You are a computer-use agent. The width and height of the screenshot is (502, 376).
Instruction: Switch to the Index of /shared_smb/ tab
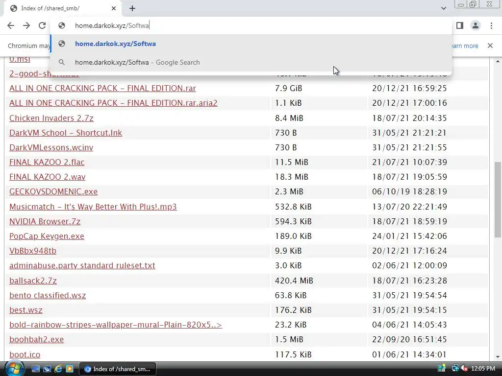point(63,8)
